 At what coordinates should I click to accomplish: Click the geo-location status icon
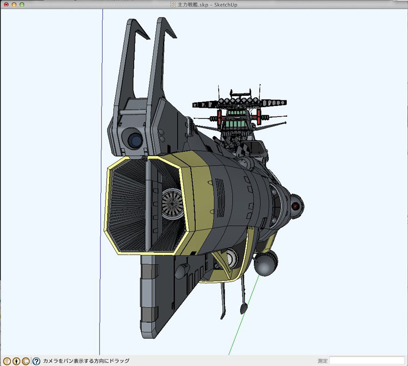pyautogui.click(x=7, y=361)
